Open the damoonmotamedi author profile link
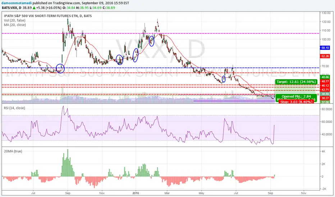Image resolution: width=335 pixels, height=197 pixels. 16,3
